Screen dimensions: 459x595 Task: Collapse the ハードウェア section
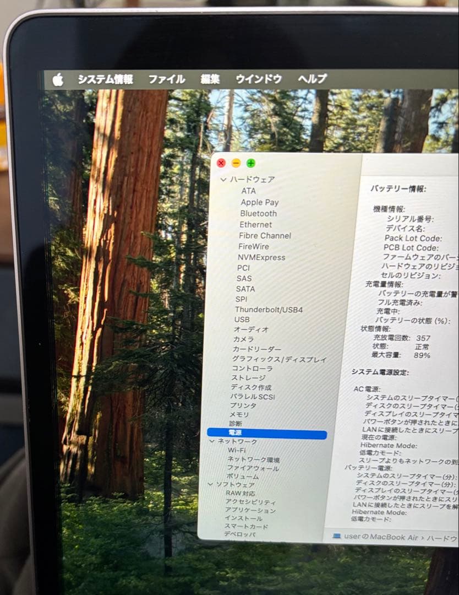[x=223, y=180]
